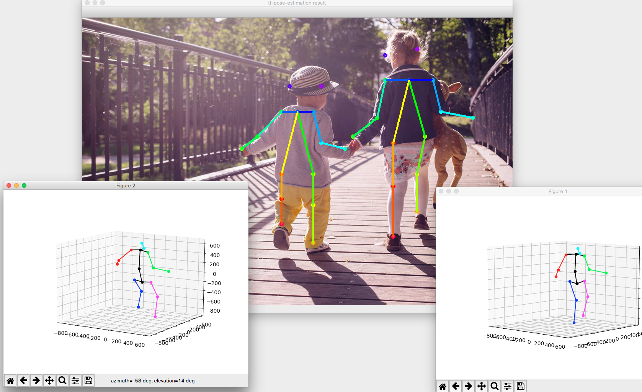
Task: Step forward in Figure 1 navigation history
Action: pyautogui.click(x=469, y=386)
